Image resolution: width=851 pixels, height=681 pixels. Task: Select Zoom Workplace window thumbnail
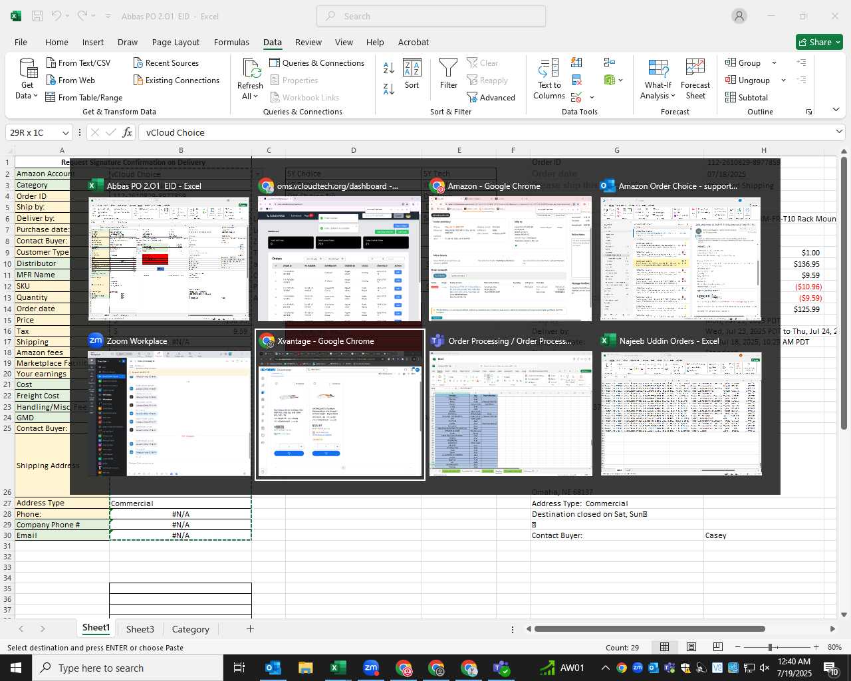pyautogui.click(x=169, y=404)
